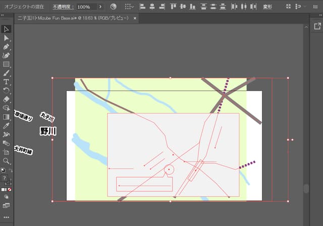
Task: Select the 多摩堤通り text label
Action: (x=23, y=116)
